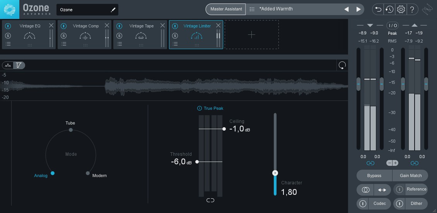Remove the Vintage Tape module
Image resolution: width=437 pixels, height=213 pixels.
pyautogui.click(x=162, y=26)
